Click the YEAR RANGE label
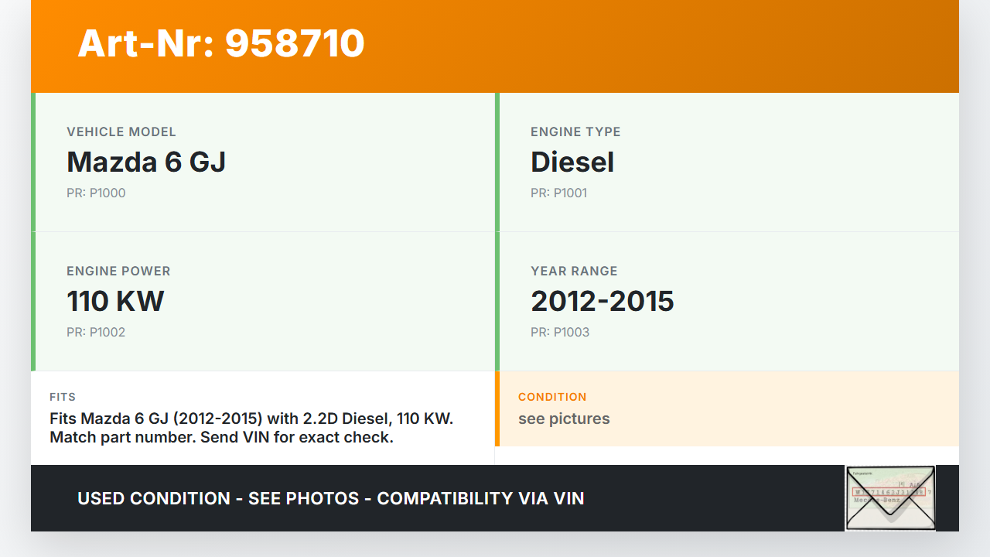Viewport: 990px width, 557px height. point(574,272)
